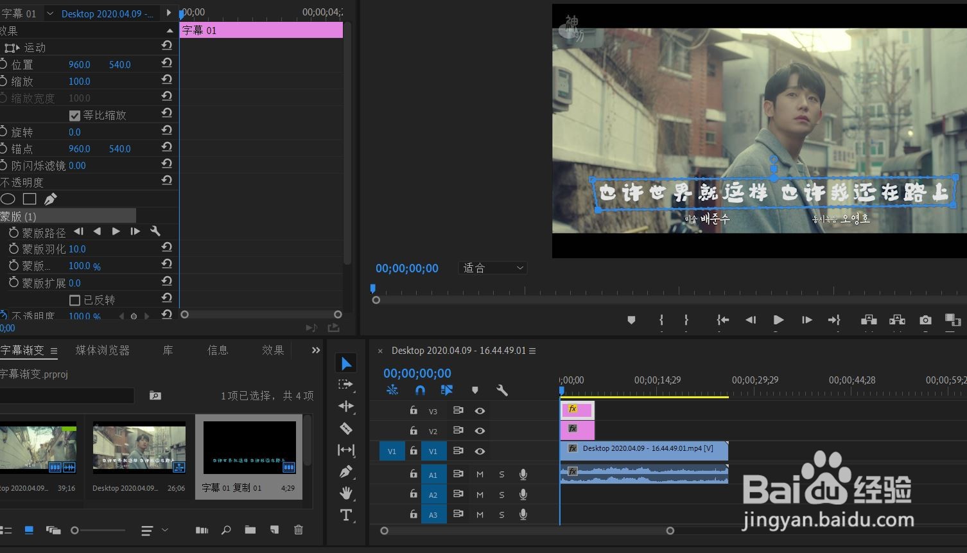
Task: Click Automate to Sequence icon
Action: pos(202,530)
